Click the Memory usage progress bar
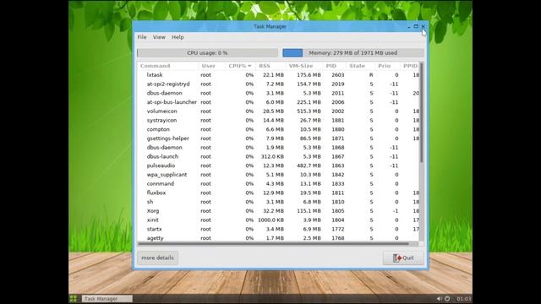541x304 pixels. tap(353, 52)
